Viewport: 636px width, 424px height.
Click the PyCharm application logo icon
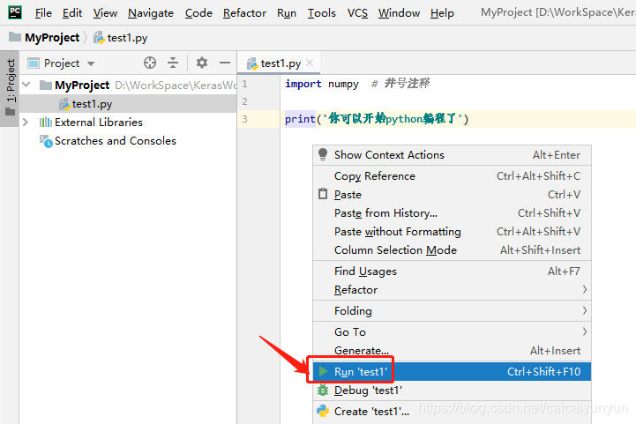tap(15, 12)
